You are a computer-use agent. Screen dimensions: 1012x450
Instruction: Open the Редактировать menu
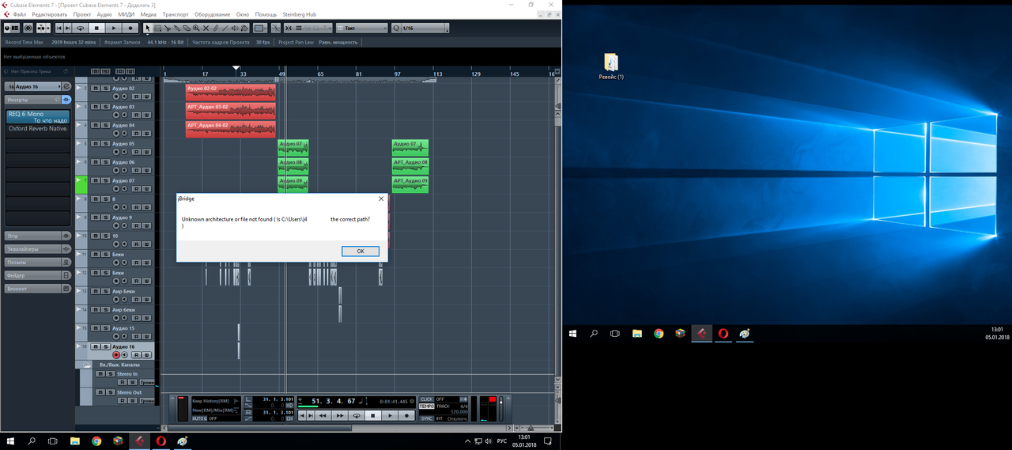pos(50,14)
